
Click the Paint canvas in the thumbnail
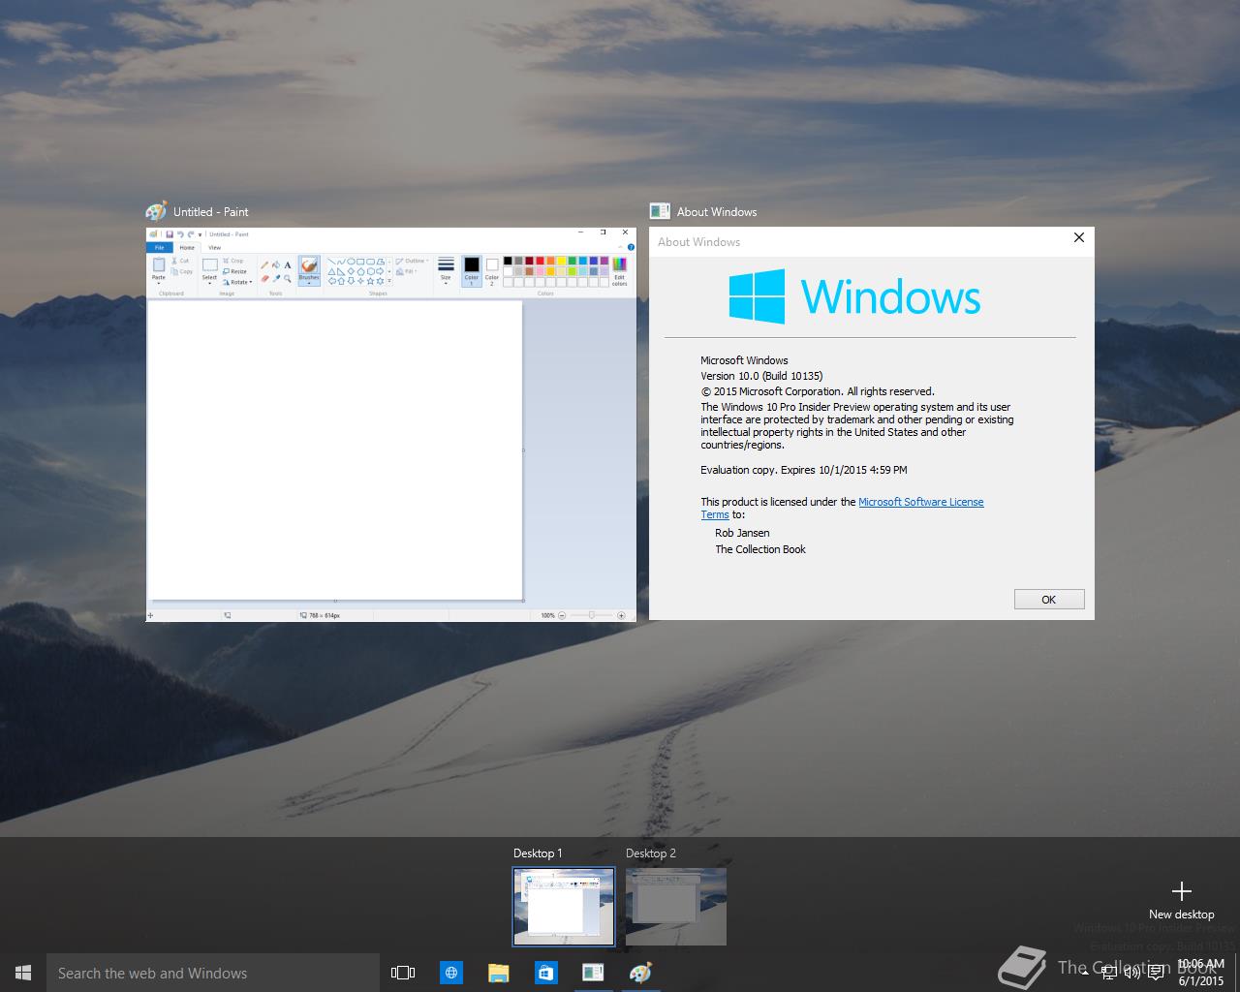point(335,449)
